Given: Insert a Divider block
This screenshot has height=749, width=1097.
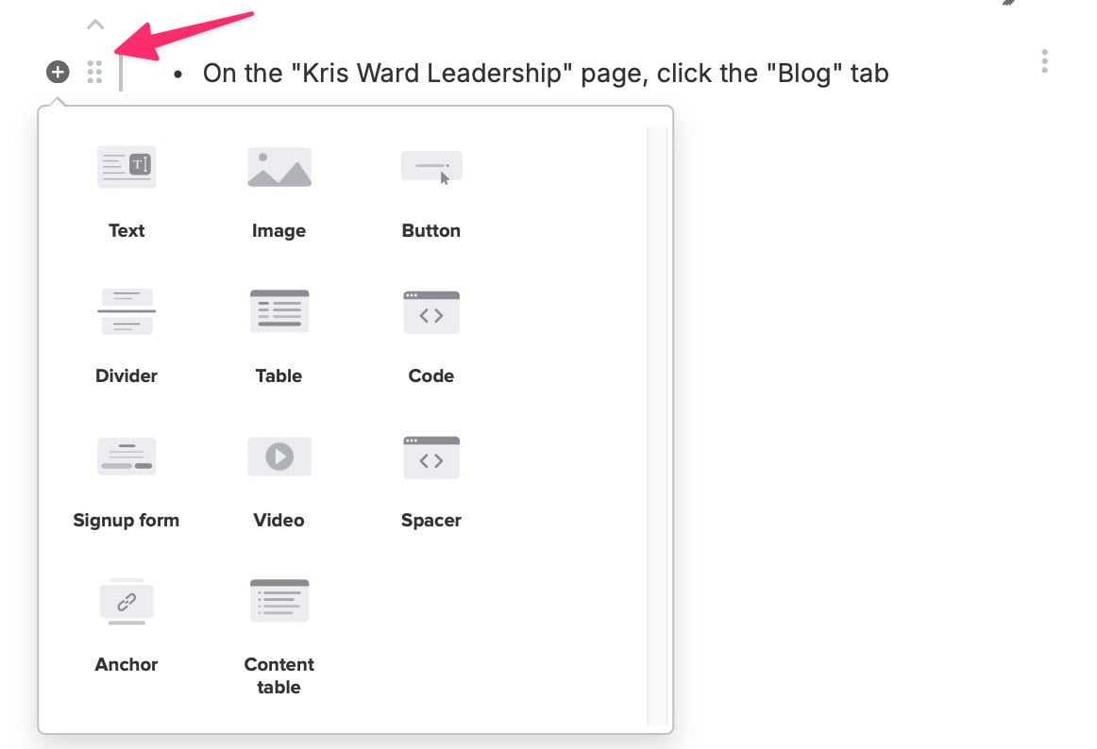Looking at the screenshot, I should tap(127, 334).
